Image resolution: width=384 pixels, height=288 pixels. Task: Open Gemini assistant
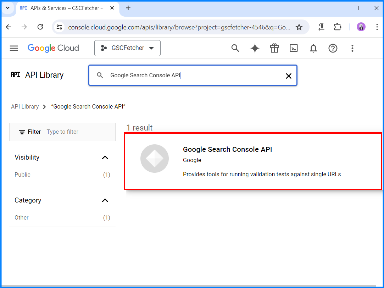[x=255, y=48]
